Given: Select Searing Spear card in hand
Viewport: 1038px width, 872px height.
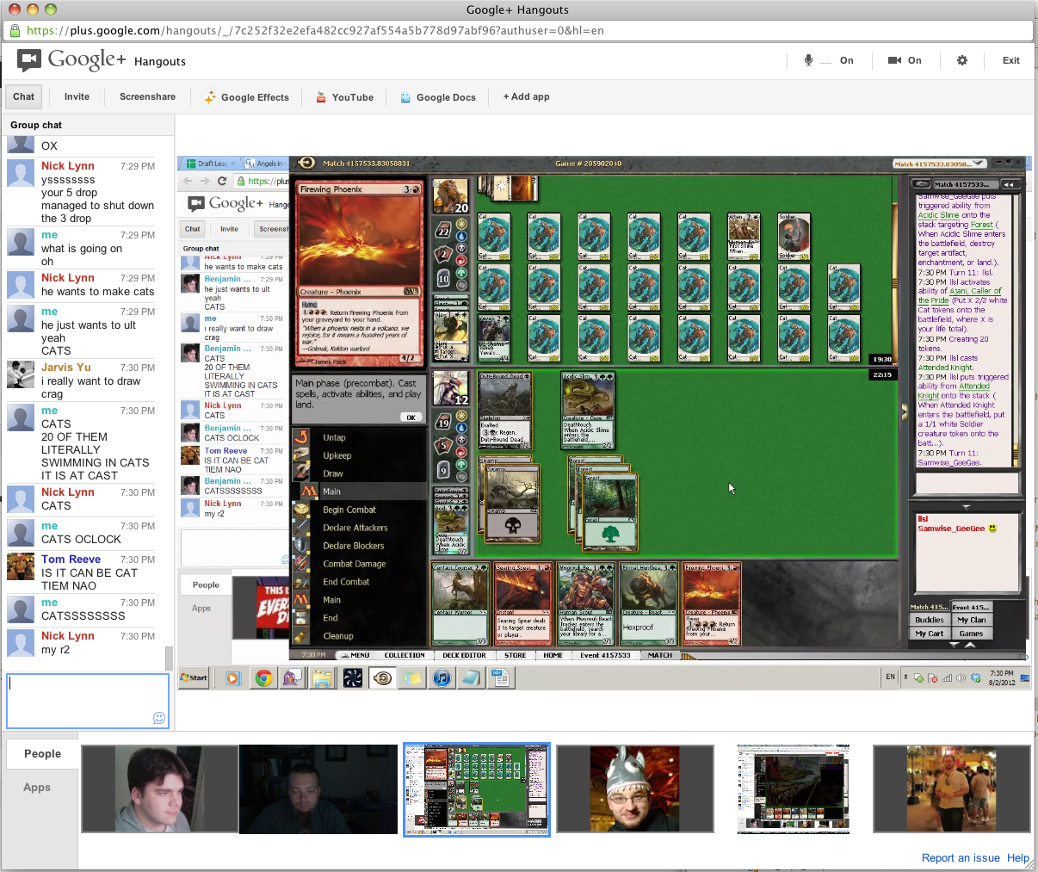Looking at the screenshot, I should pyautogui.click(x=522, y=603).
